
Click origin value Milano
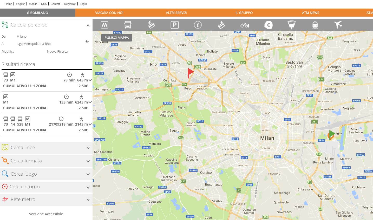click(x=22, y=37)
